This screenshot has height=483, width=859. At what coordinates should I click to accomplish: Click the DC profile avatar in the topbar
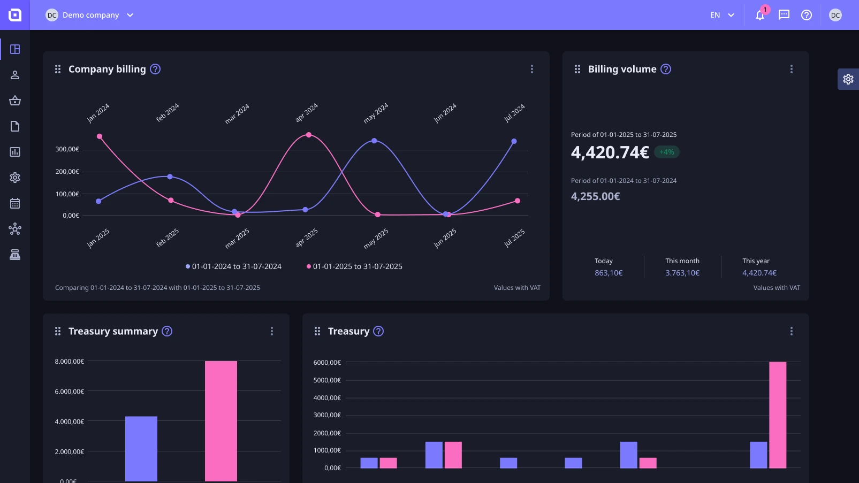click(x=835, y=15)
